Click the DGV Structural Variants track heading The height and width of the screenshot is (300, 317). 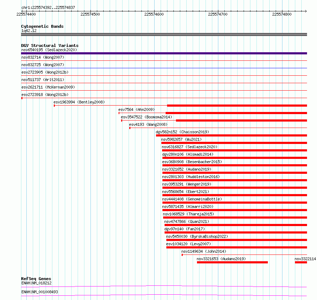[x=50, y=45]
